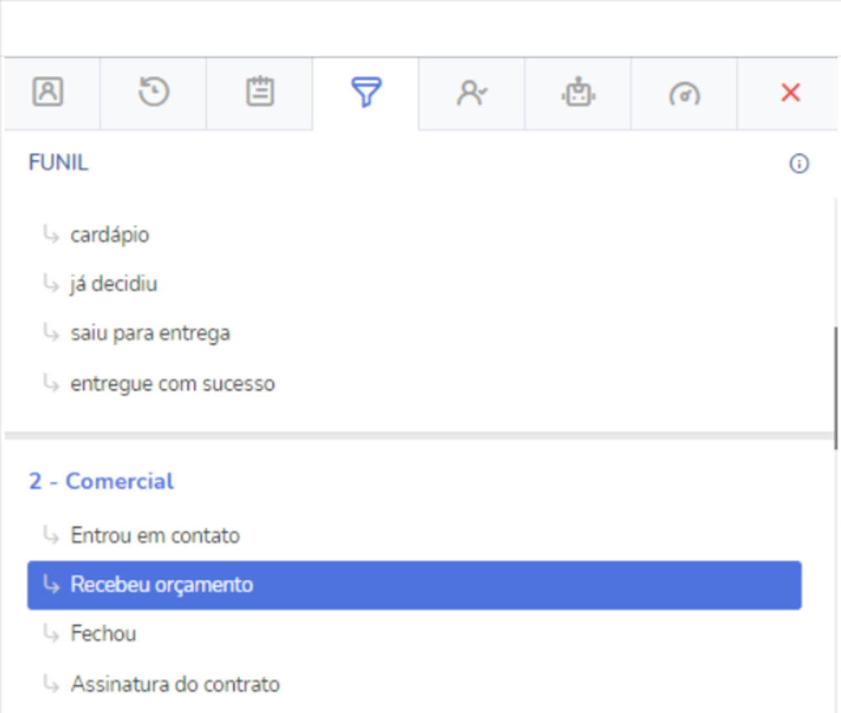Click the 2 - Comercial funnel heading
The height and width of the screenshot is (713, 841).
pyautogui.click(x=101, y=481)
